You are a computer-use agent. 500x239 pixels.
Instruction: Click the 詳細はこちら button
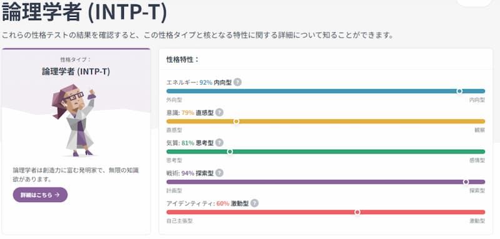[x=40, y=195]
